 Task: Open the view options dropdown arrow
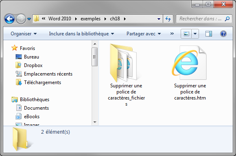(x=195, y=34)
